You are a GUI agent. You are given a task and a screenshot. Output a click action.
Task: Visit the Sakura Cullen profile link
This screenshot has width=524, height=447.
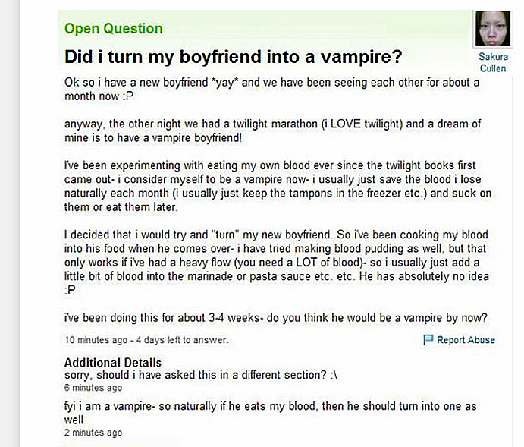coord(493,62)
